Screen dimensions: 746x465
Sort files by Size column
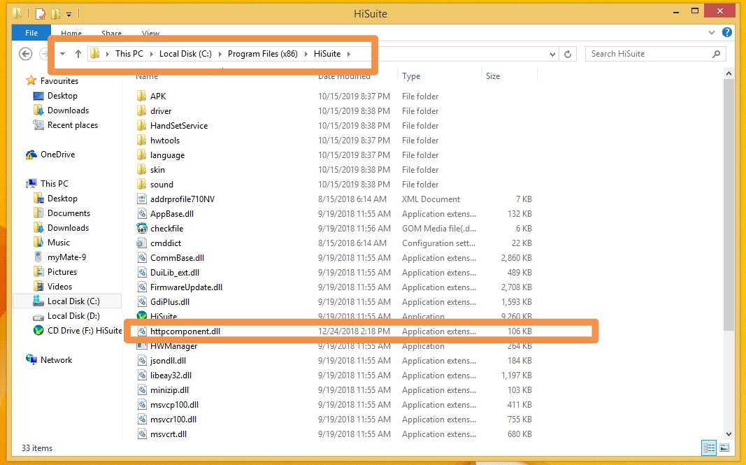493,76
